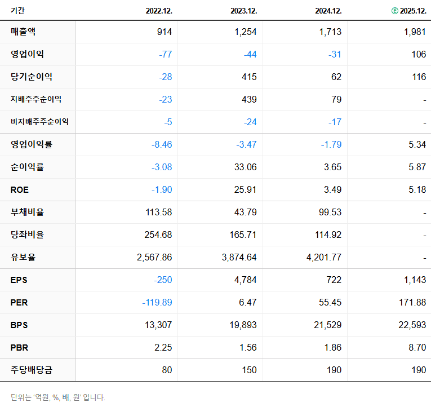
Task: Click the 유보율 row label
Action: tap(23, 257)
